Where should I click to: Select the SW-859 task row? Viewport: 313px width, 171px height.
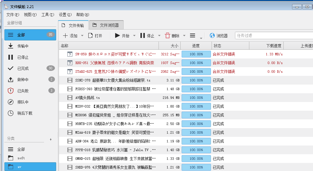[x=186, y=54]
